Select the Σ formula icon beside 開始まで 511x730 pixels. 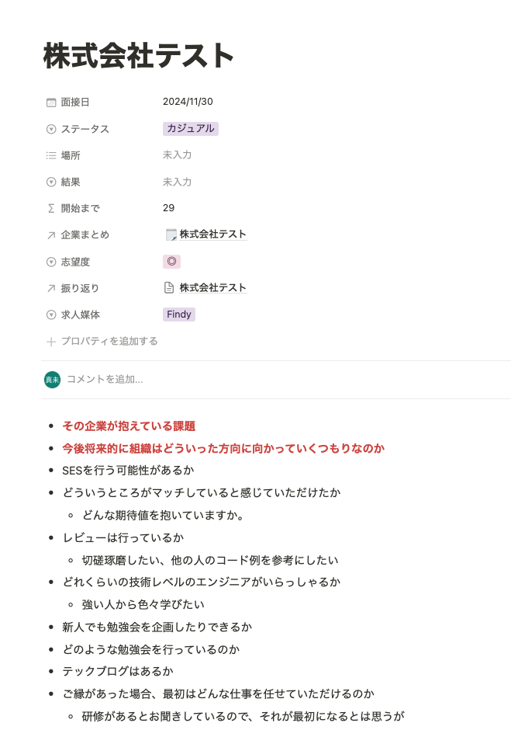point(50,208)
